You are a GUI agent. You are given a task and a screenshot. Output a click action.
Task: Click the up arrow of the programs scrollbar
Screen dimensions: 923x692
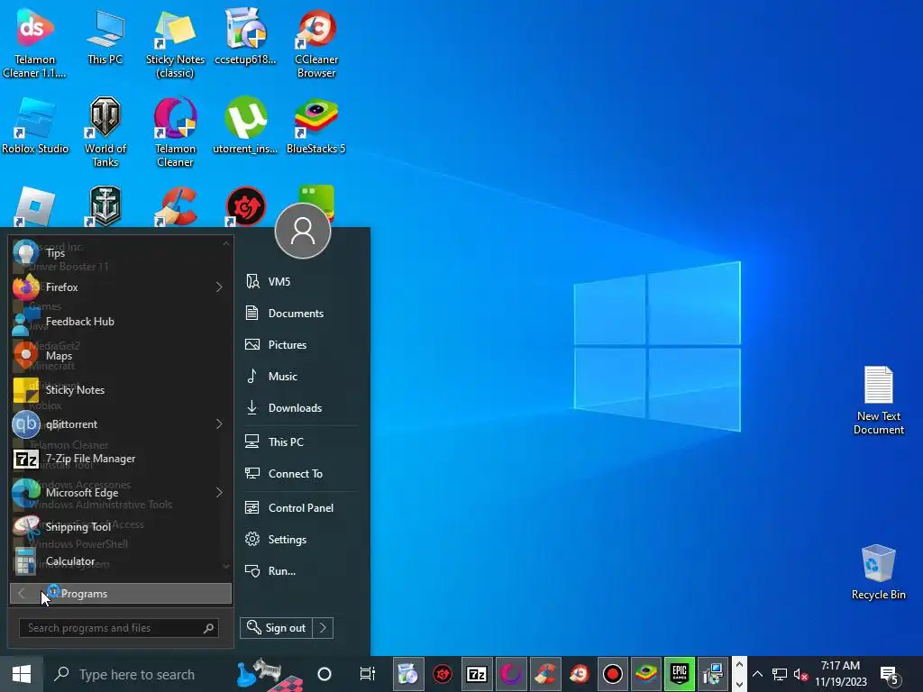[x=226, y=243]
